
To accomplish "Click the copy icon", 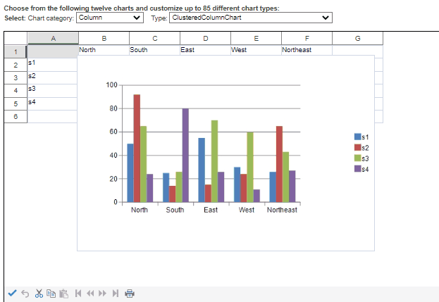I will tap(51, 293).
